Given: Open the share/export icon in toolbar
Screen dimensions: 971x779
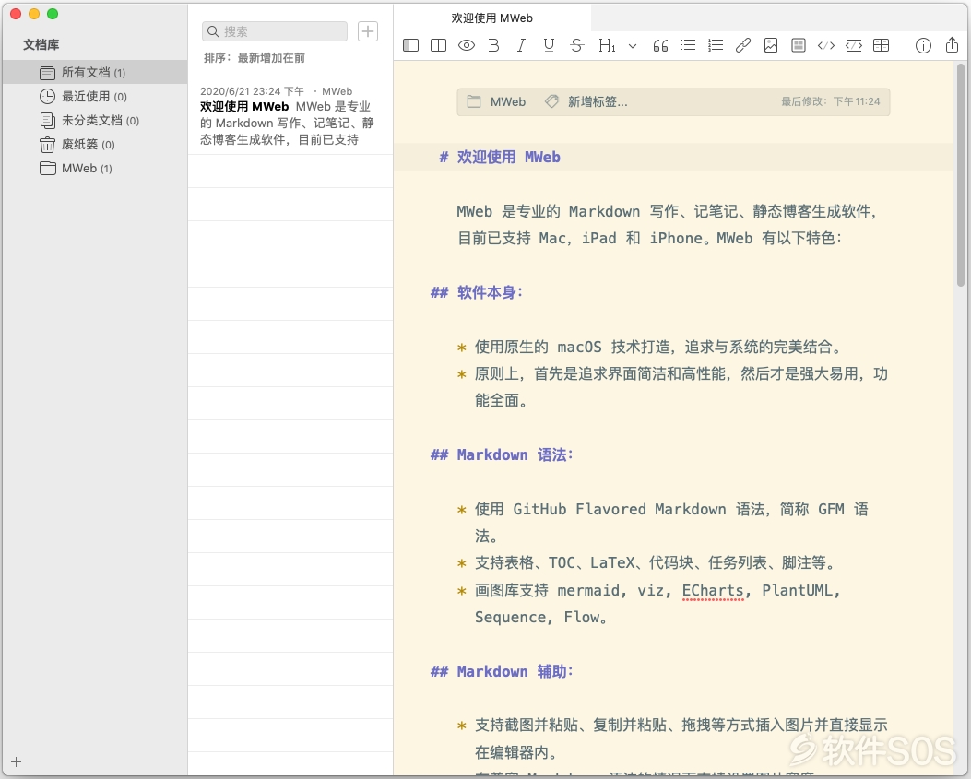Looking at the screenshot, I should tap(952, 44).
